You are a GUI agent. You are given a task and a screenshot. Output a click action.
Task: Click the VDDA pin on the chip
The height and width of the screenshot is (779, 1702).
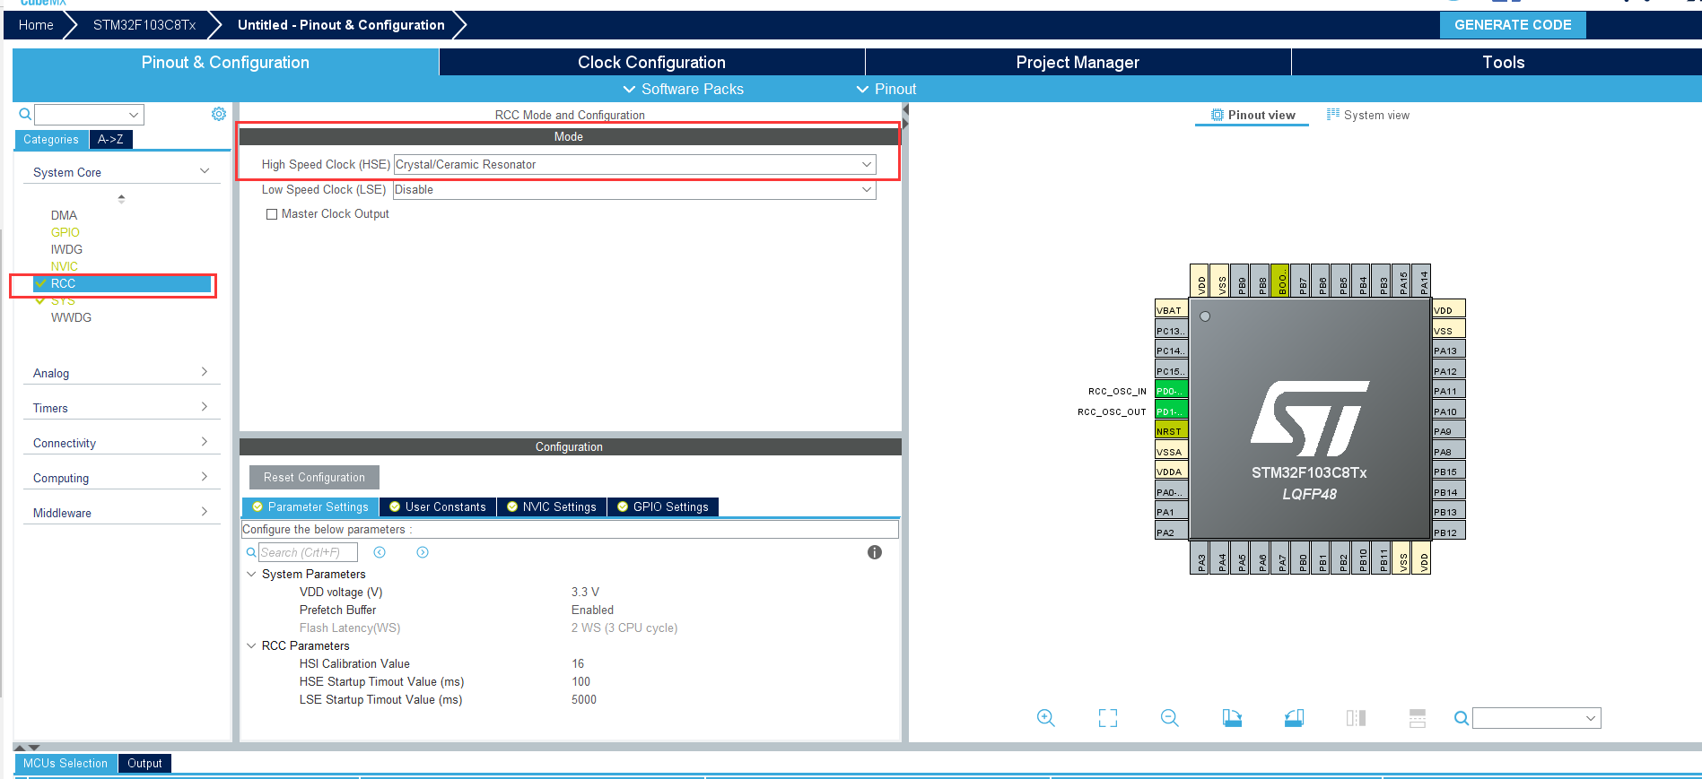[x=1171, y=472]
